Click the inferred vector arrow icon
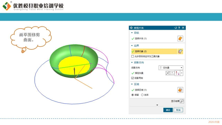Viewport: 222px width, 125px height. click(177, 73)
